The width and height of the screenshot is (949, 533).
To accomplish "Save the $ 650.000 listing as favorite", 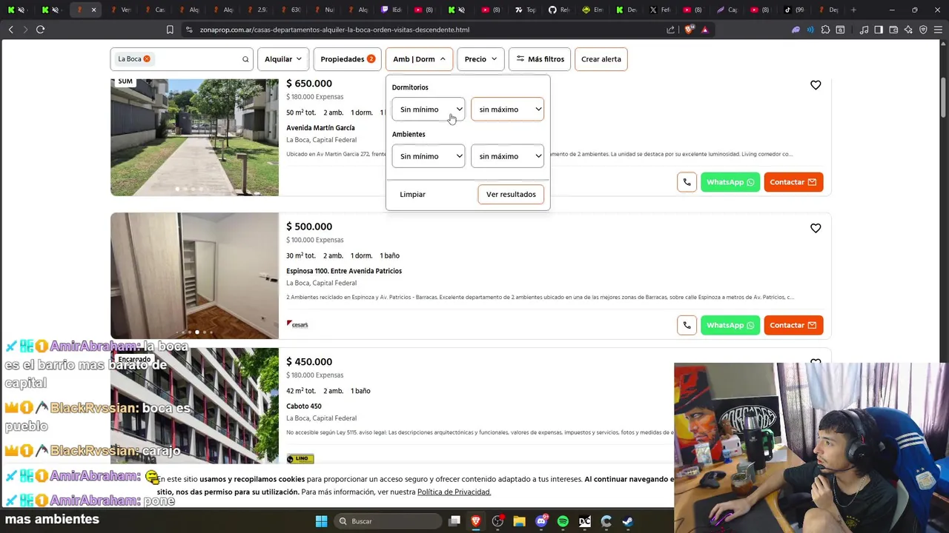I will pos(816,85).
